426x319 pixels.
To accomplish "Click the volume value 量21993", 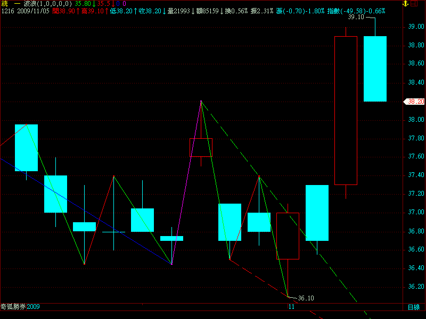I will [179, 11].
